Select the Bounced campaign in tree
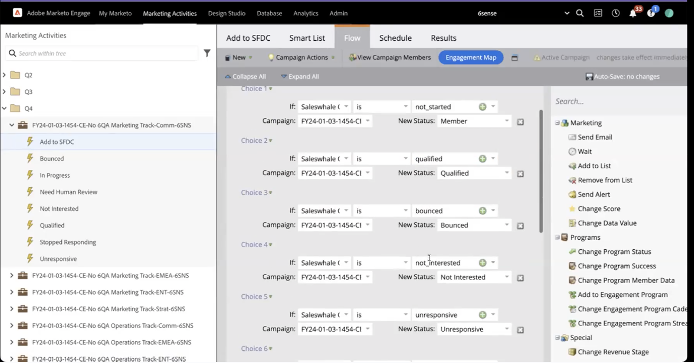The height and width of the screenshot is (363, 694). pos(52,159)
